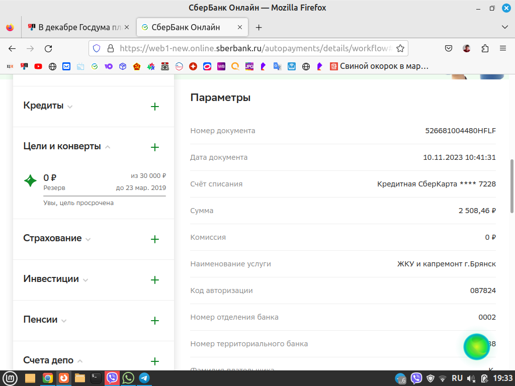Open the blue Mail envelope bookmark
Viewport: 515px width, 386px height.
pyautogui.click(x=66, y=66)
